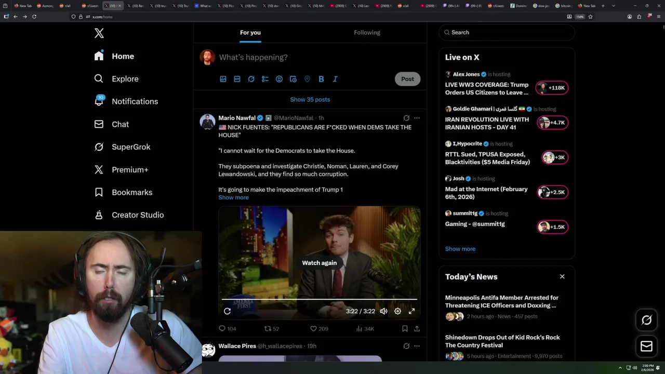
Task: Apply bold formatting in composer
Action: pos(321,79)
